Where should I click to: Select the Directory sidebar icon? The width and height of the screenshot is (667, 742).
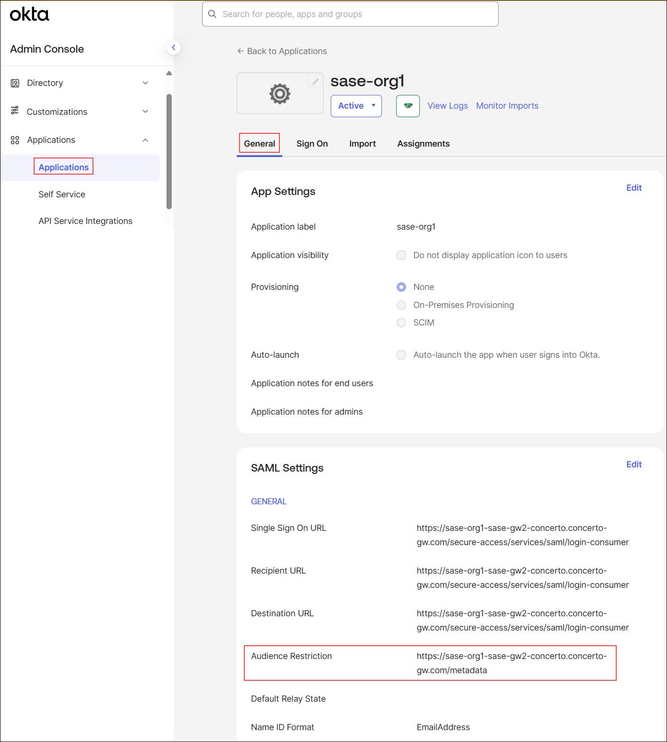click(x=15, y=83)
